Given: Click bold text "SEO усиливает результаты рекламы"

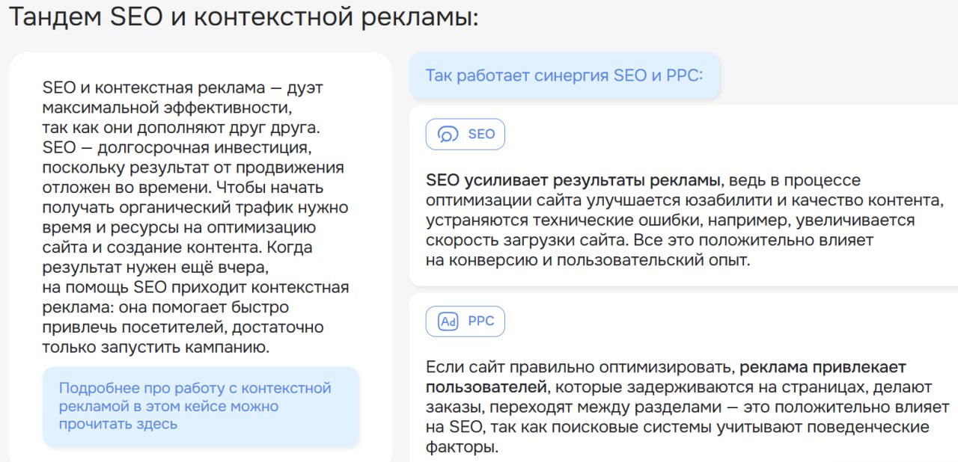Looking at the screenshot, I should click(573, 180).
